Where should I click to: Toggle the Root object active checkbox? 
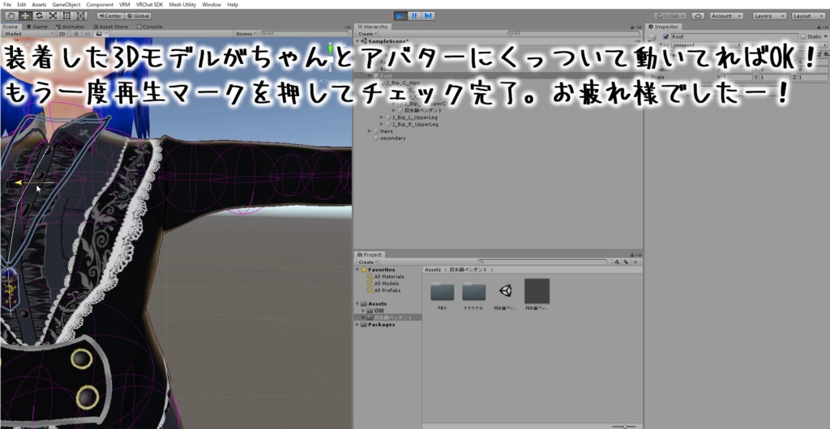click(x=666, y=36)
